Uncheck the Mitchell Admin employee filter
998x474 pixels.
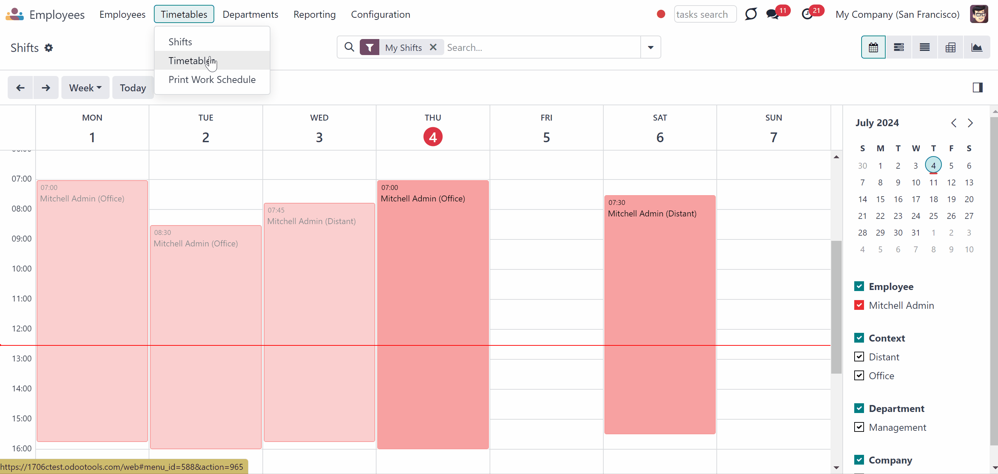[x=859, y=305]
